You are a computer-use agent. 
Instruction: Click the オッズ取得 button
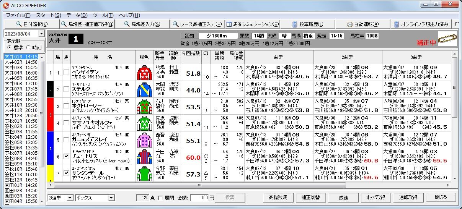(x=375, y=198)
